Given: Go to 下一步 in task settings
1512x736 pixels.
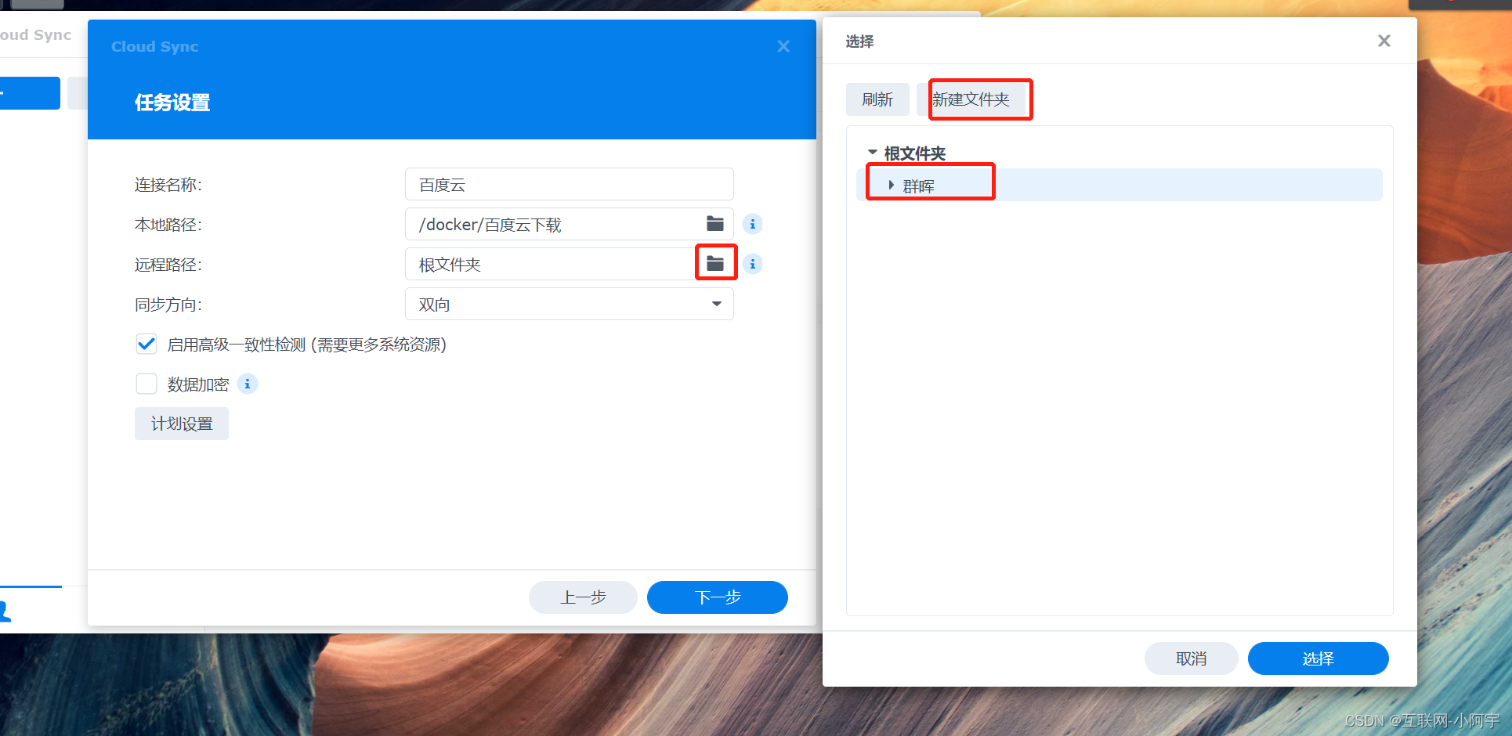Looking at the screenshot, I should coord(718,597).
